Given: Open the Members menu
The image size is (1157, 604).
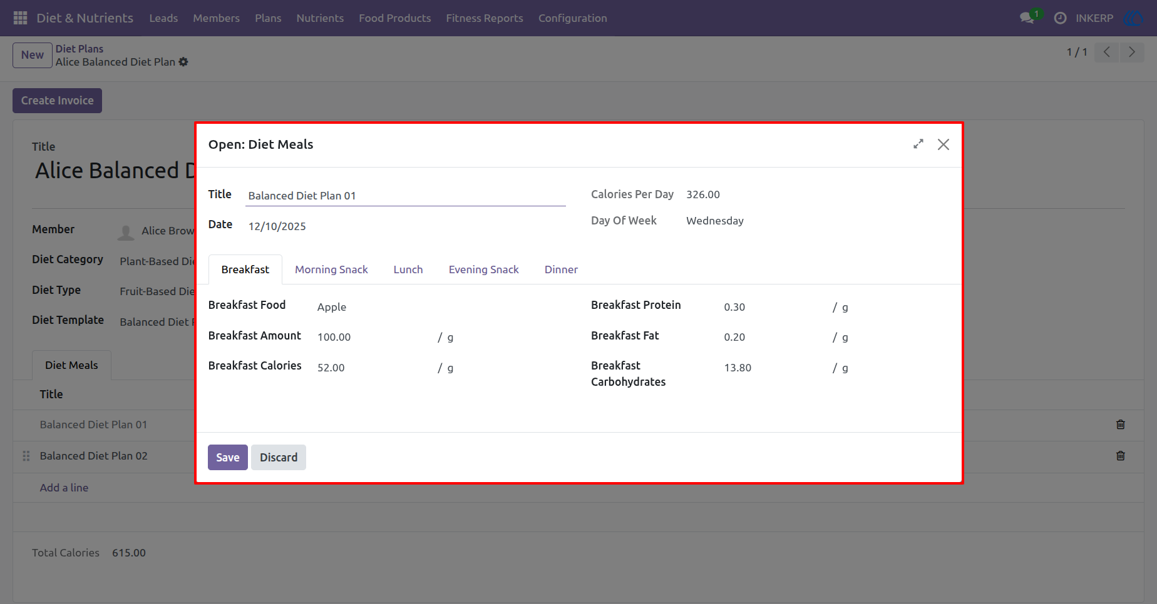Looking at the screenshot, I should coord(216,18).
